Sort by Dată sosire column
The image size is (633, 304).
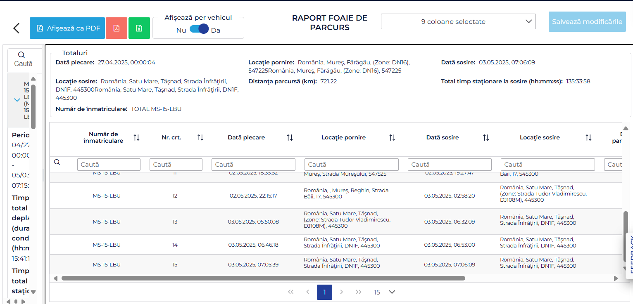486,137
